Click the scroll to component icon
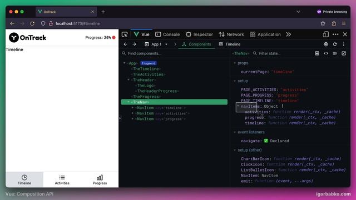 pyautogui.click(x=317, y=53)
